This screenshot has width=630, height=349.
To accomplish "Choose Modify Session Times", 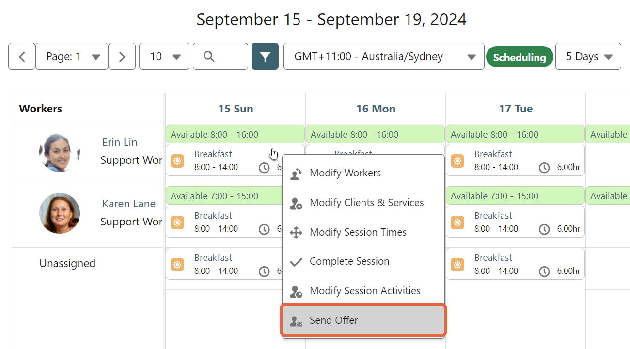I will [x=358, y=232].
